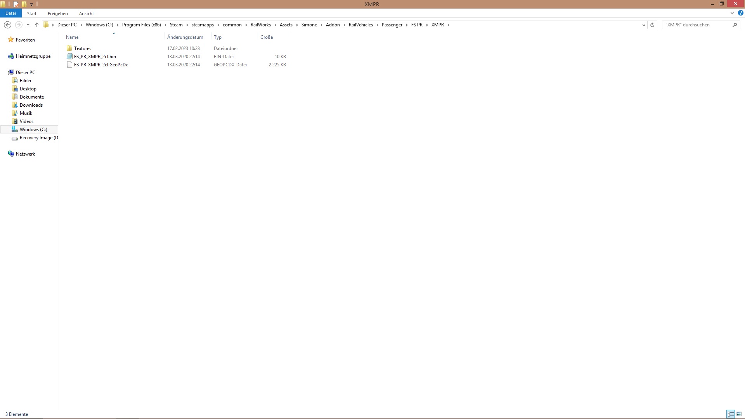Go back with the left arrow button
745x419 pixels.
7,25
